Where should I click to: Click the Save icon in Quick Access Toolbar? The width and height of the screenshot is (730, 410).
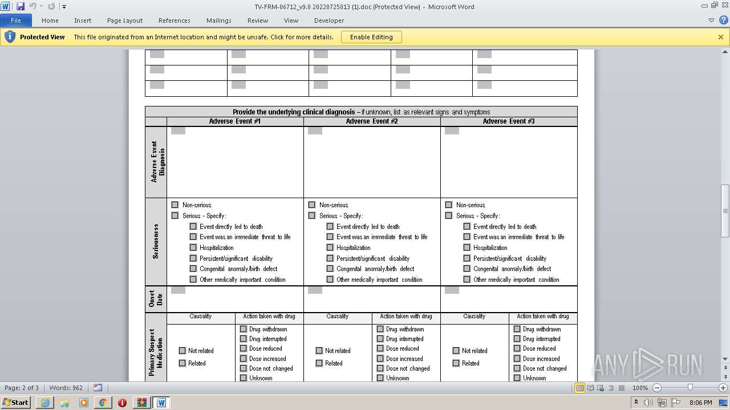pos(21,6)
